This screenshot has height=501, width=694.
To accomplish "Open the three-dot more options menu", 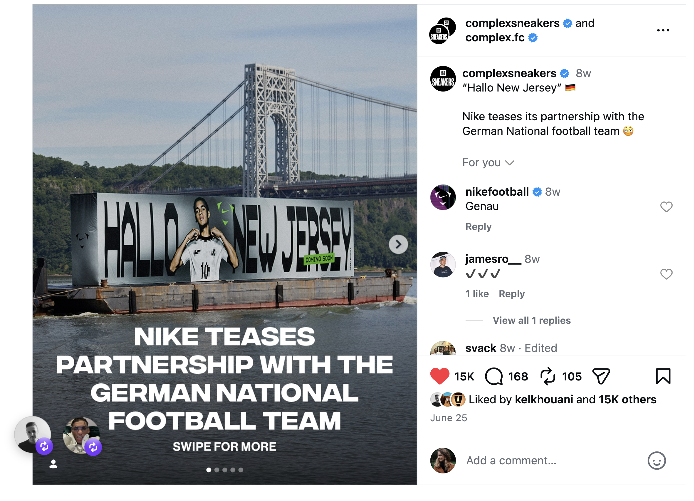I will click(663, 30).
